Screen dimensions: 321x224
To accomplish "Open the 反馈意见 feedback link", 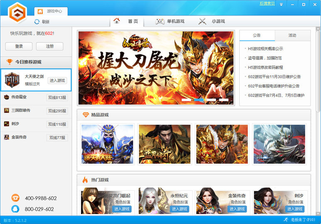I will [267, 3].
